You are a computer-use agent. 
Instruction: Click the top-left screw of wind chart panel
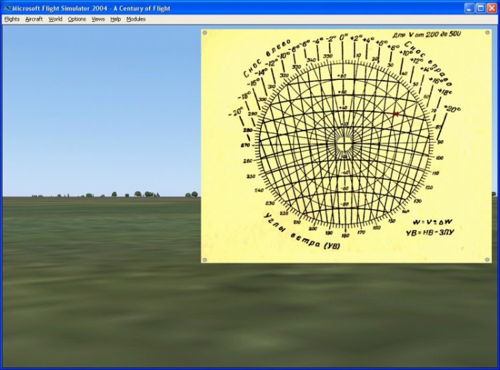205,33
